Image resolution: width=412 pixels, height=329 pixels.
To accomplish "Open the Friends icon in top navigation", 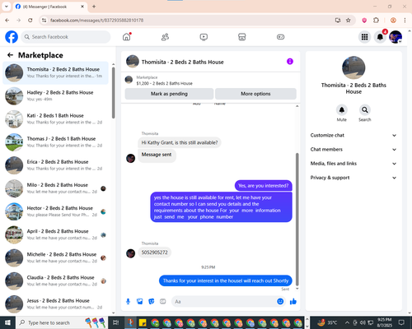I will (x=165, y=37).
